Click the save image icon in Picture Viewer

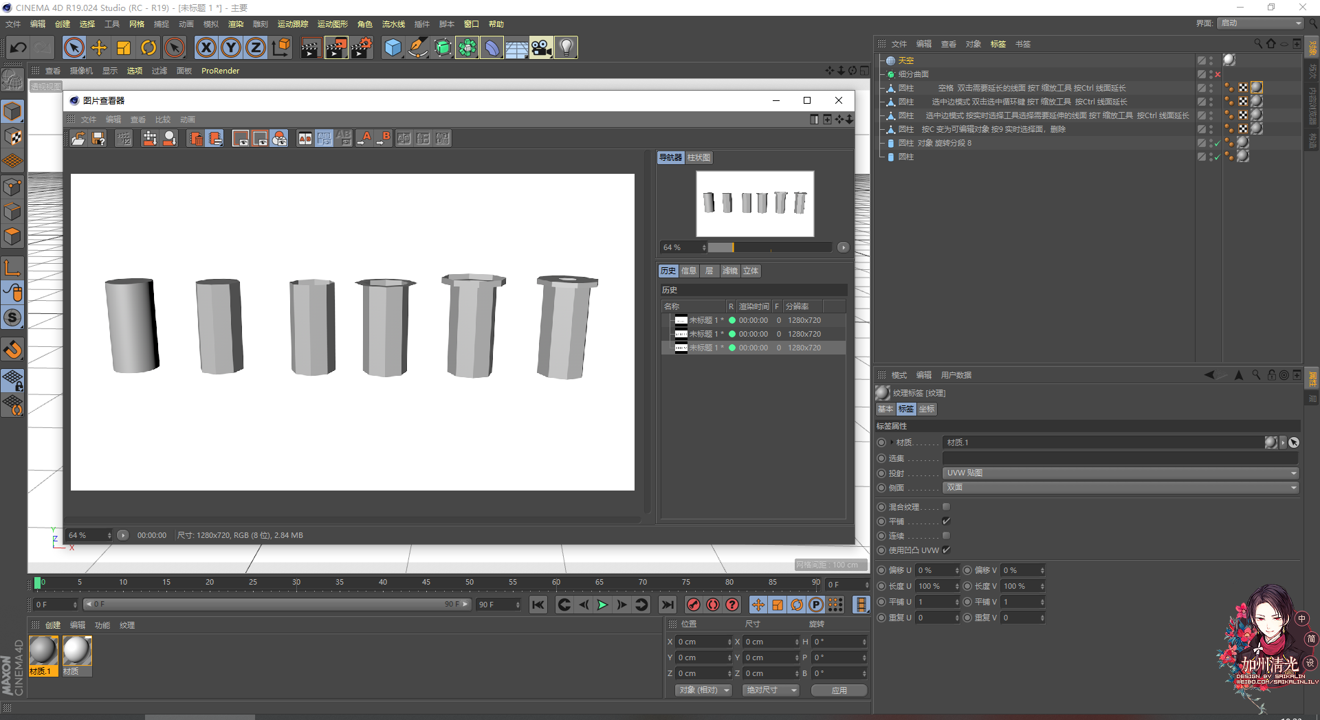coord(99,139)
